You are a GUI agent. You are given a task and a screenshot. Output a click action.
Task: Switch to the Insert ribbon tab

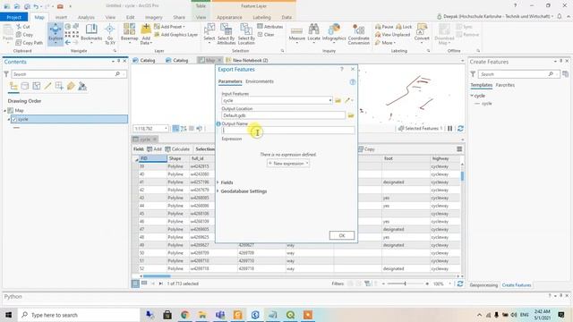point(61,17)
